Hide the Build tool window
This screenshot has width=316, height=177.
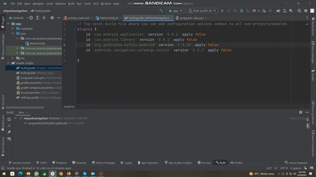pos(307,113)
